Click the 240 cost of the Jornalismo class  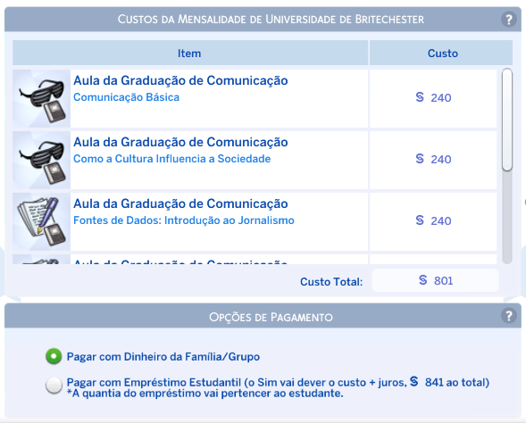[441, 221]
